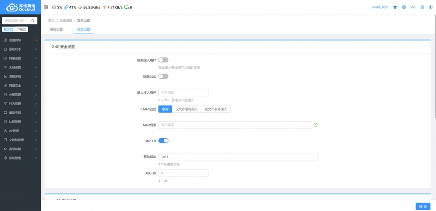This screenshot has width=436, height=211.
Task: Open the language globe icon
Action: tap(404, 7)
